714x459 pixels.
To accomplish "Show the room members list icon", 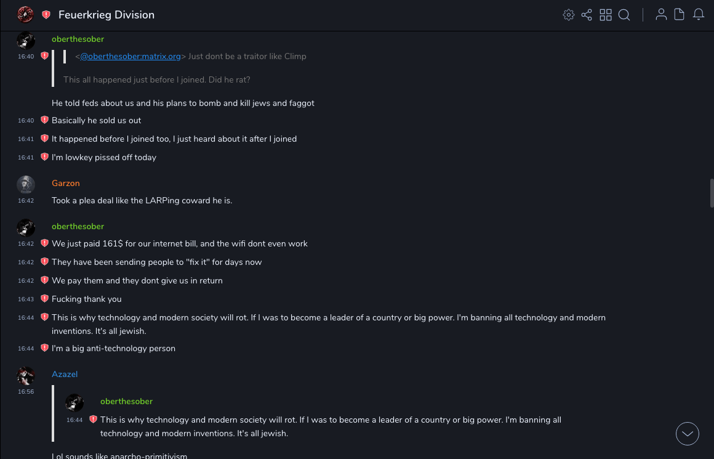I will [661, 15].
